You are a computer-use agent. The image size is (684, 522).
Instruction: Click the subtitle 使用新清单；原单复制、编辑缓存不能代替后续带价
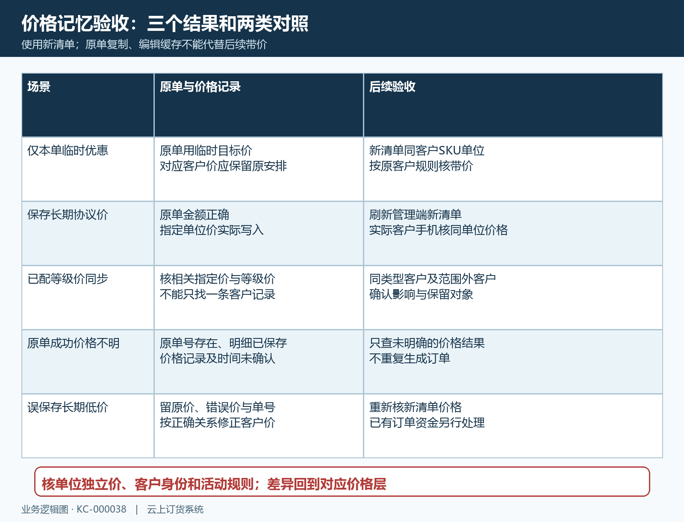(144, 44)
